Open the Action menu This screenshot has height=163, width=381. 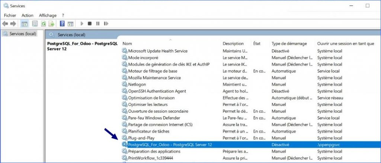[28, 15]
